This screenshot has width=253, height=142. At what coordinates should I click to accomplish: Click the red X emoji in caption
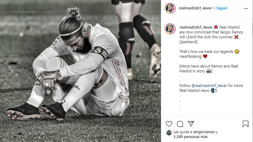point(236,37)
